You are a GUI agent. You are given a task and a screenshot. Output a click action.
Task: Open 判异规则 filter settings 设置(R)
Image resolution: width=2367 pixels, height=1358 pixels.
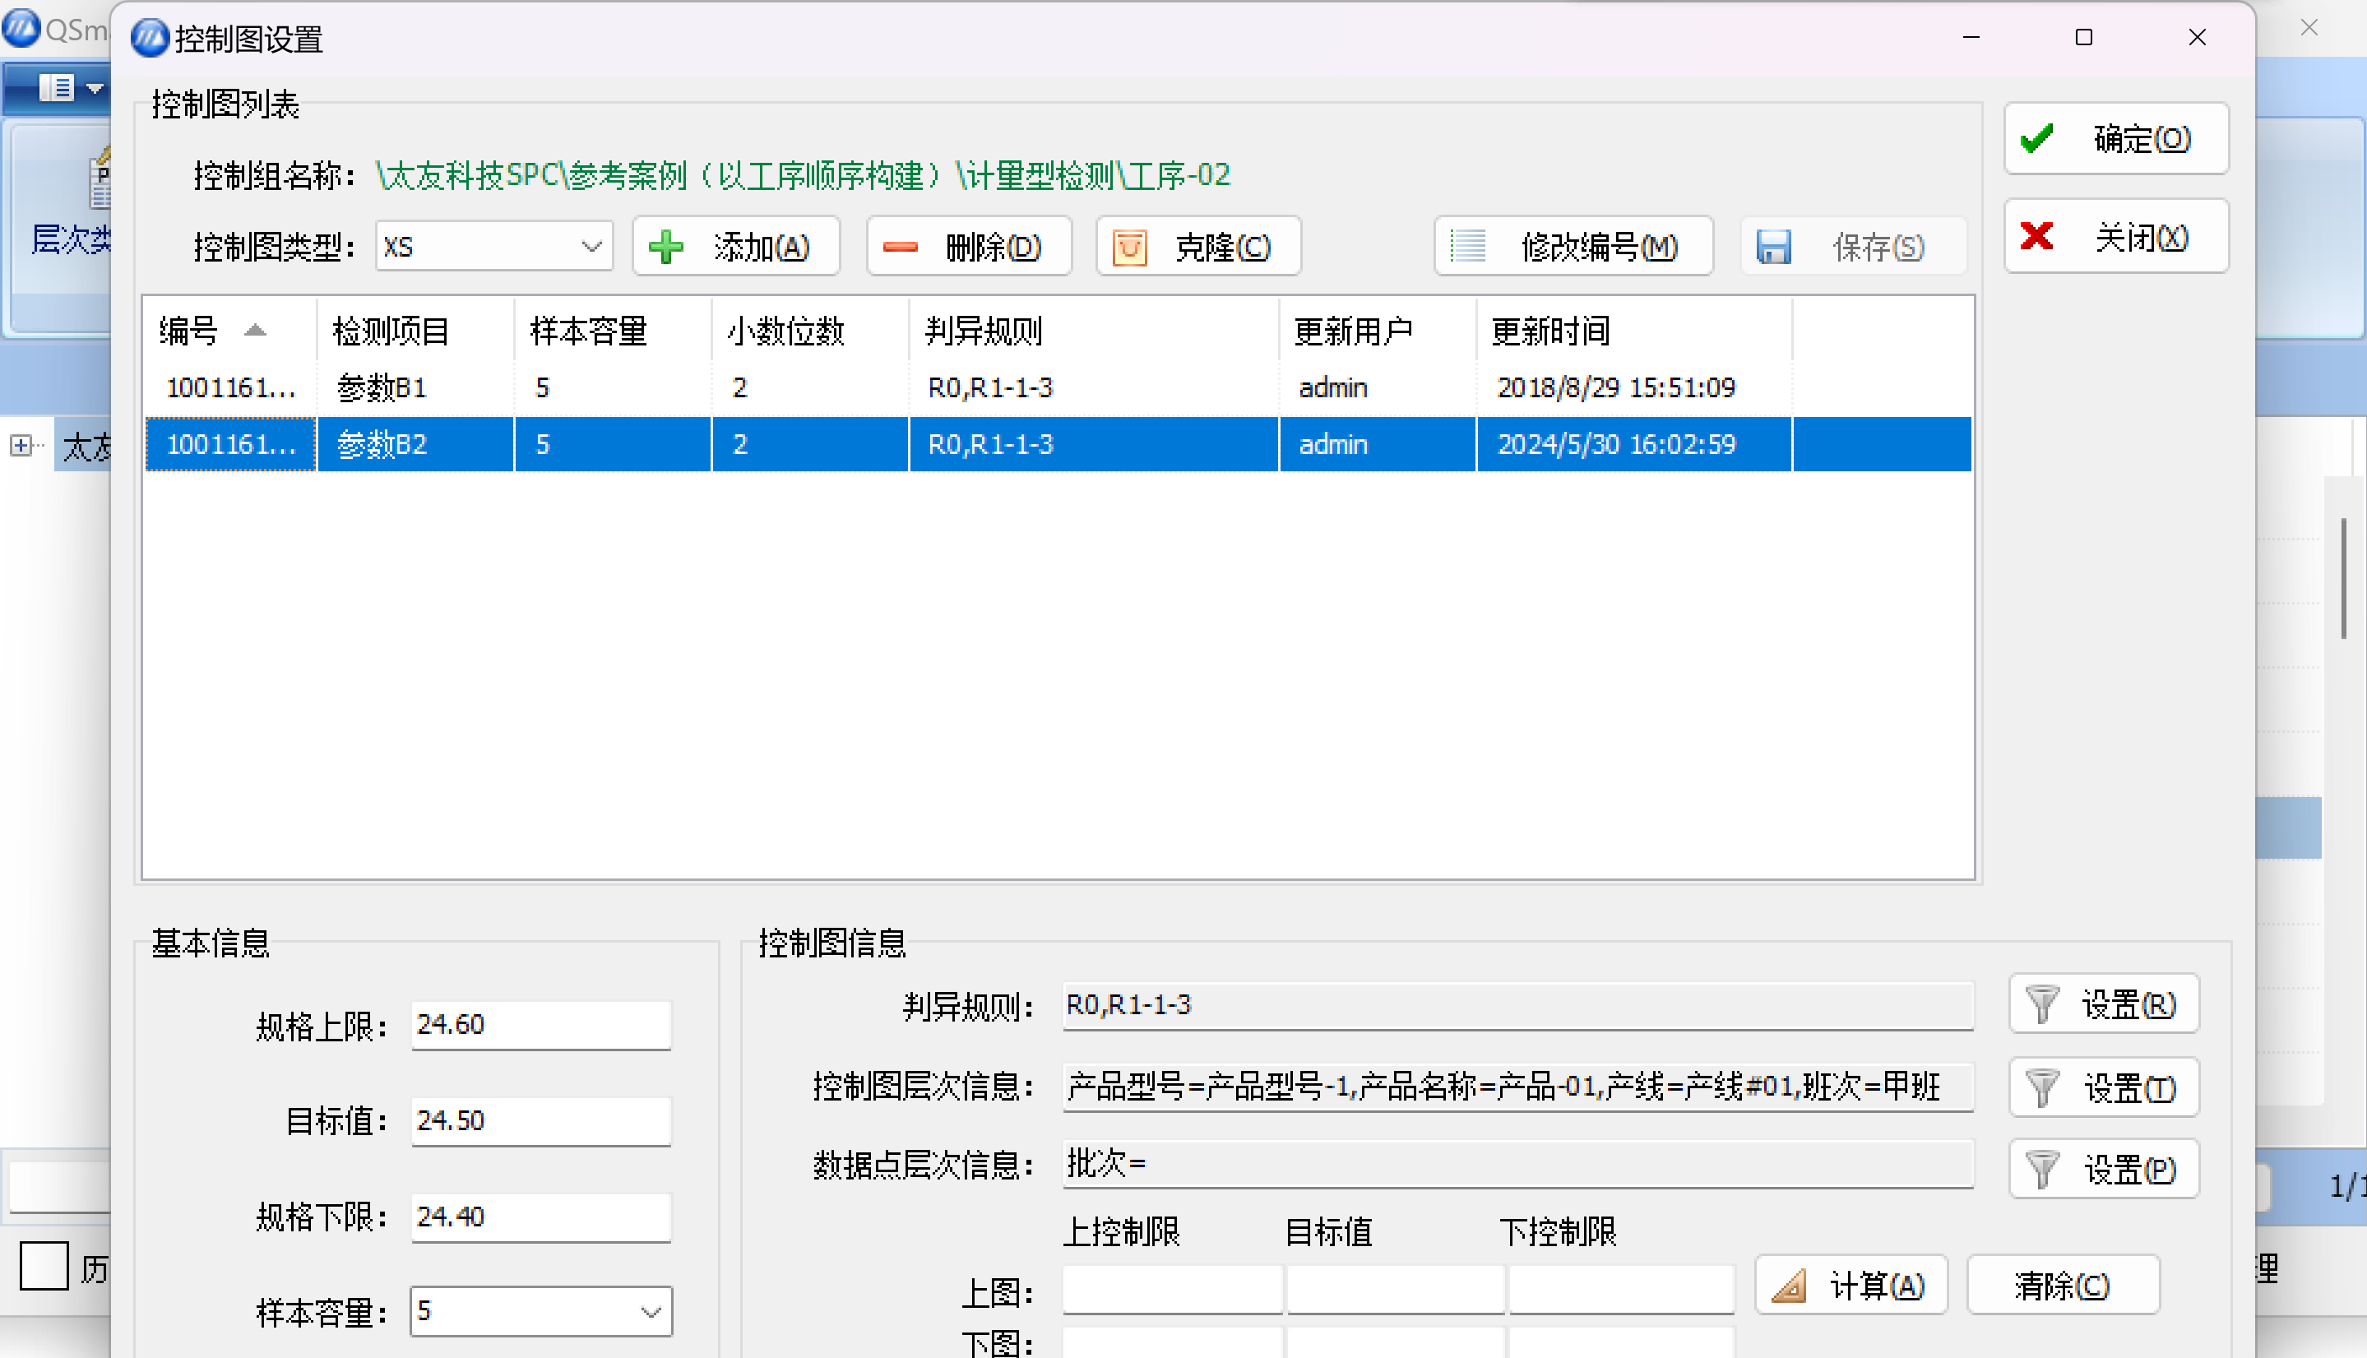click(2104, 1005)
